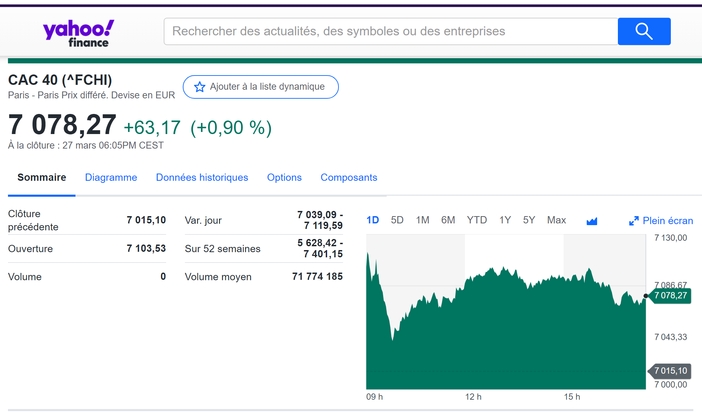
Task: Click the Yahoo Finance logo
Action: click(79, 33)
